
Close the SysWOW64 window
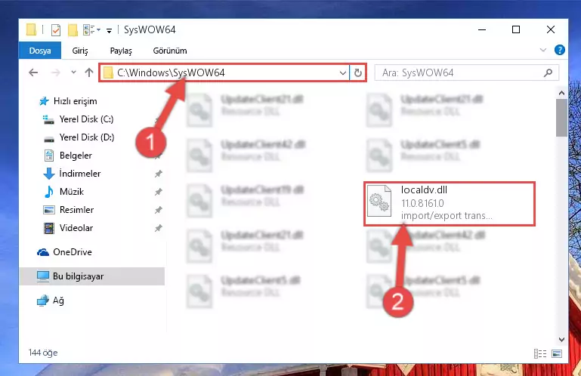pos(551,29)
